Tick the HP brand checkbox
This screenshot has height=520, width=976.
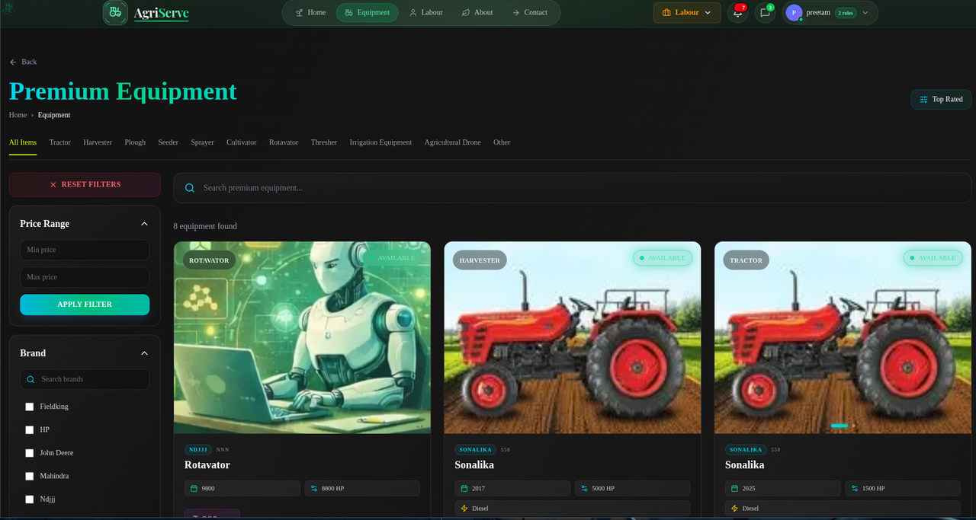tap(30, 430)
